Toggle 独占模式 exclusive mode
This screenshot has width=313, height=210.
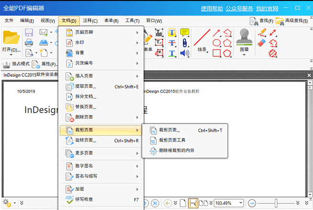tap(16, 64)
